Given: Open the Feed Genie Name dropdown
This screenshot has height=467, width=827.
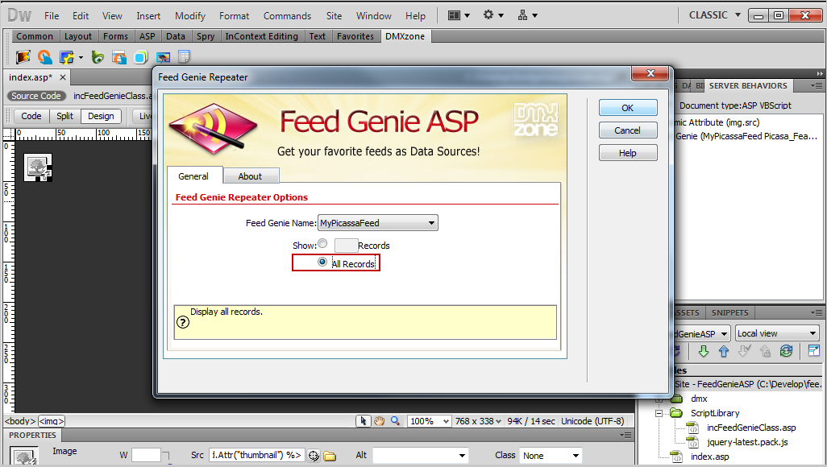Looking at the screenshot, I should tap(378, 223).
